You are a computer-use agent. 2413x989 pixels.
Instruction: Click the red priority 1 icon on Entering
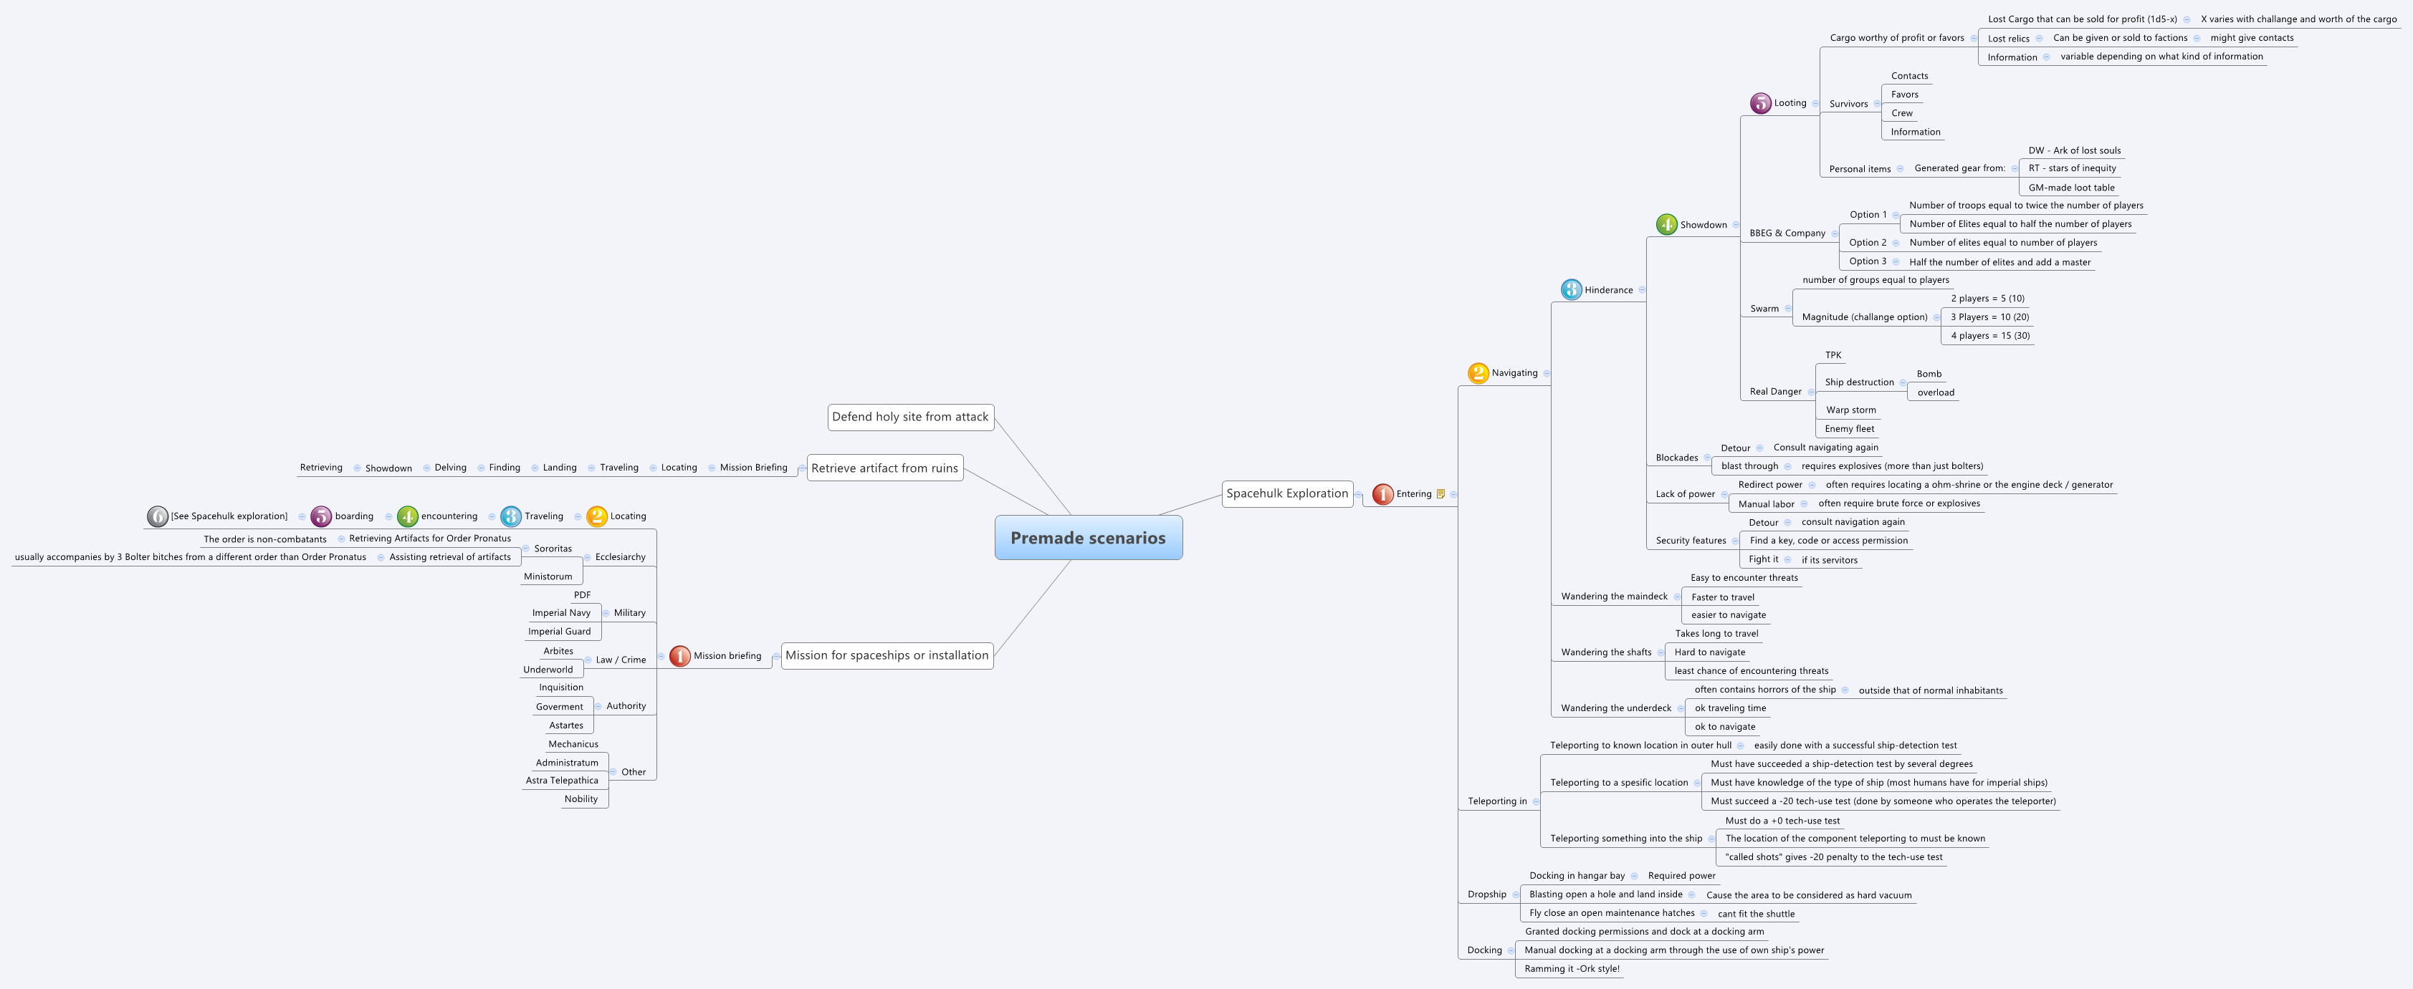pyautogui.click(x=1384, y=494)
